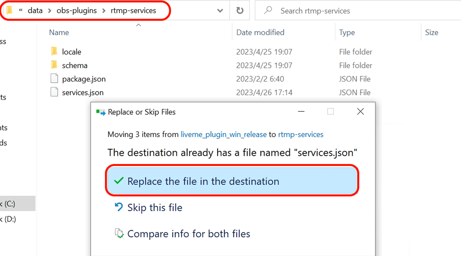Screen dimensions: 461x256
Task: Expand the chevron before rtmp-services breadcrumb
Action: 104,11
